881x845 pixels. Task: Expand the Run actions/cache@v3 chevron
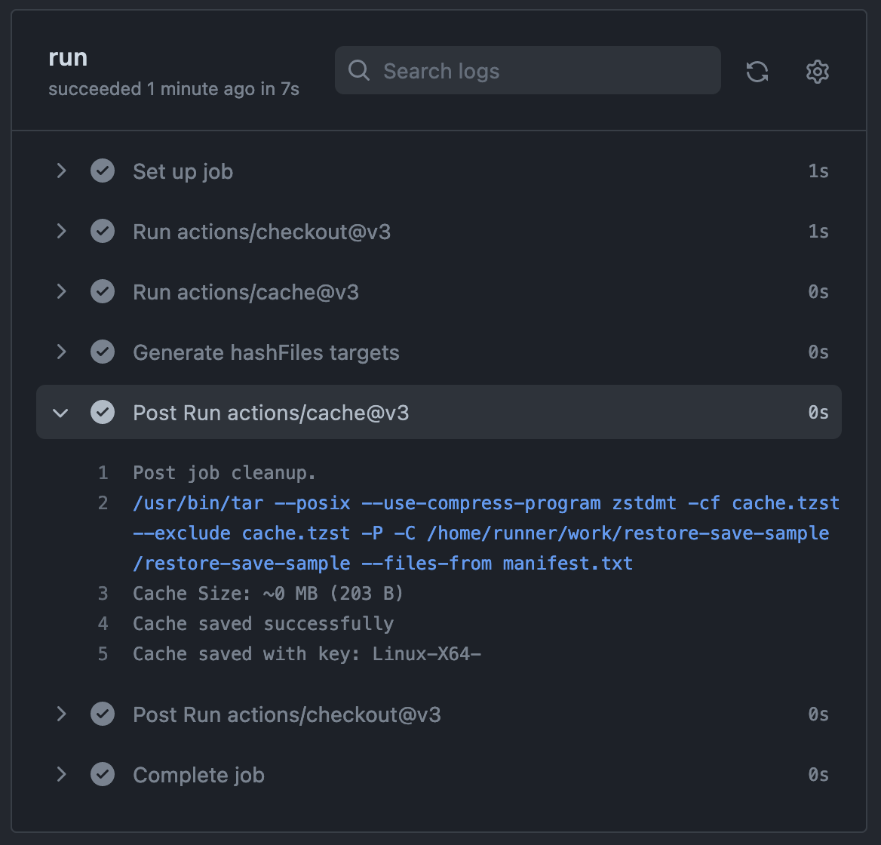[61, 291]
